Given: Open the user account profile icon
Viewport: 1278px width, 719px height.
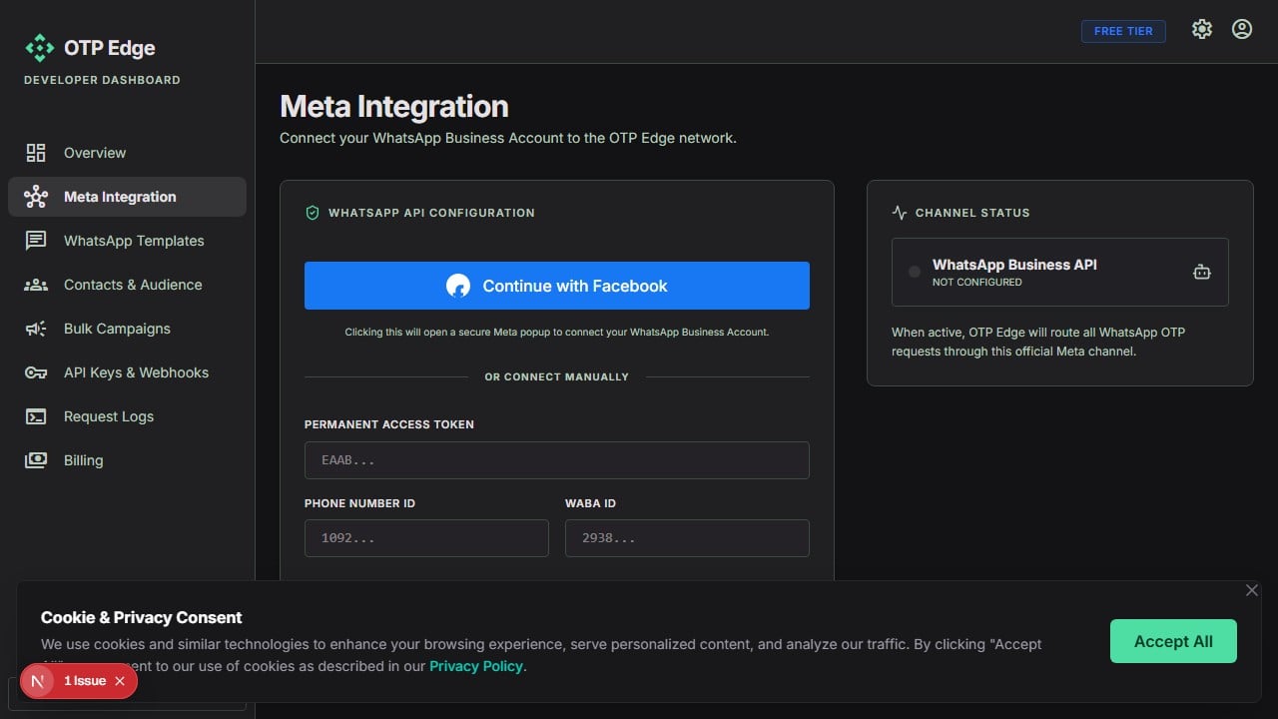Looking at the screenshot, I should coord(1242,30).
